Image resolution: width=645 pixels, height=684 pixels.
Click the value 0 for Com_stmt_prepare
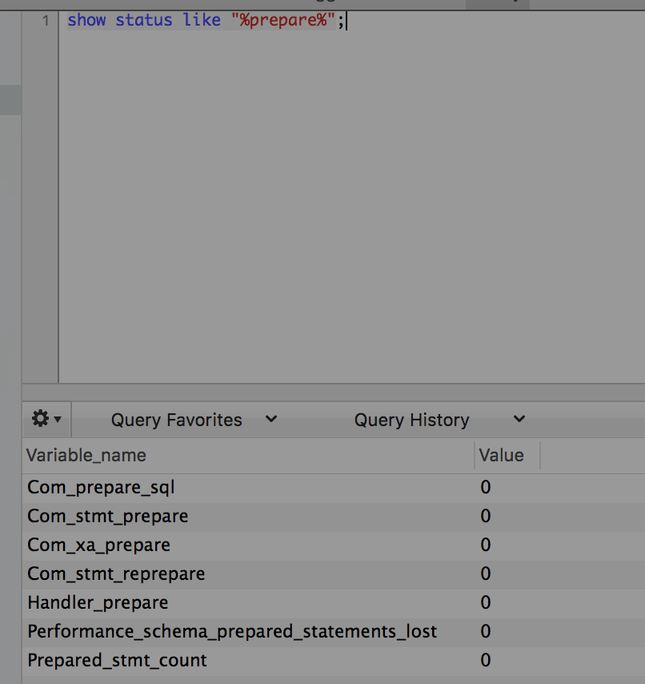point(486,516)
